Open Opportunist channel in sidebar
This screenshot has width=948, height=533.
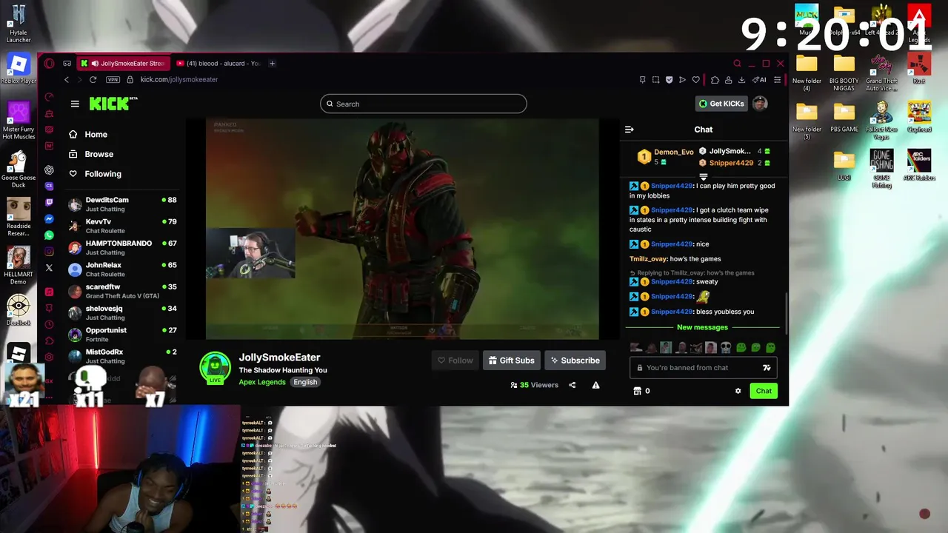point(123,335)
